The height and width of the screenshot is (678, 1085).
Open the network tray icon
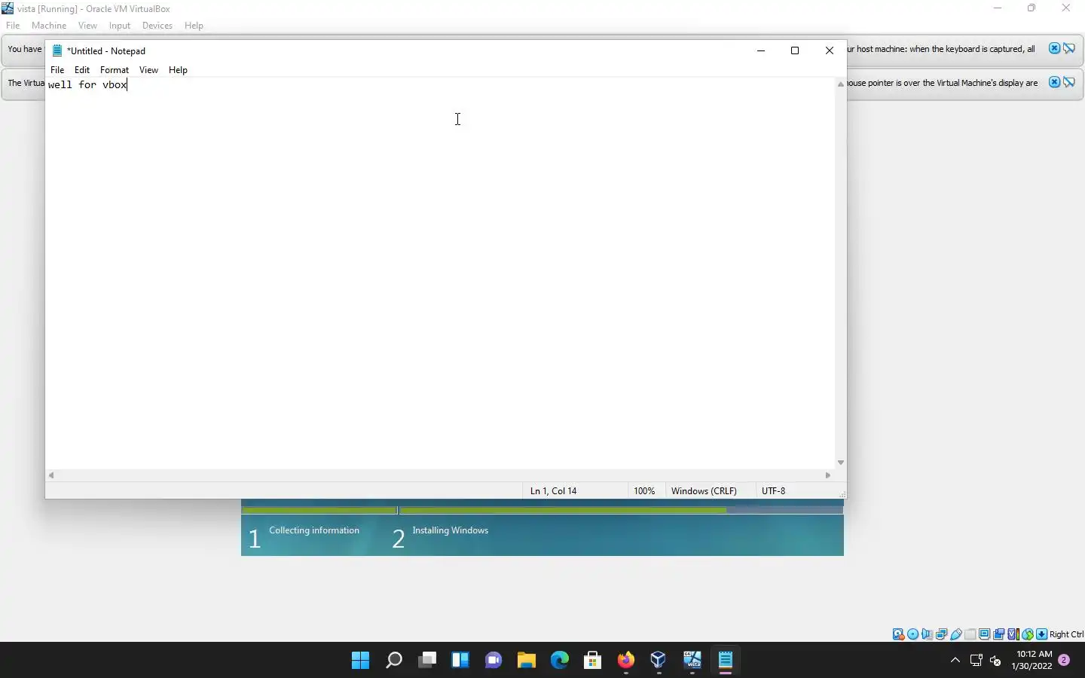pyautogui.click(x=976, y=661)
